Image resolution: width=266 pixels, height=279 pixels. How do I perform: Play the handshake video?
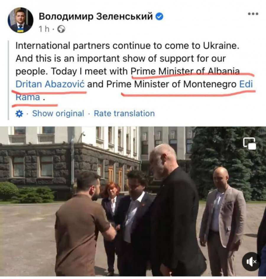pos(133,201)
